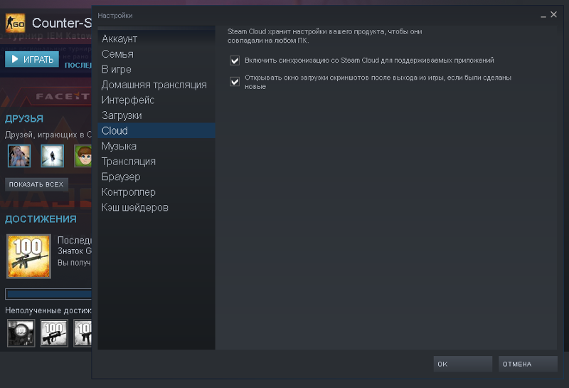Go to the Загрузки settings section

[x=122, y=115]
